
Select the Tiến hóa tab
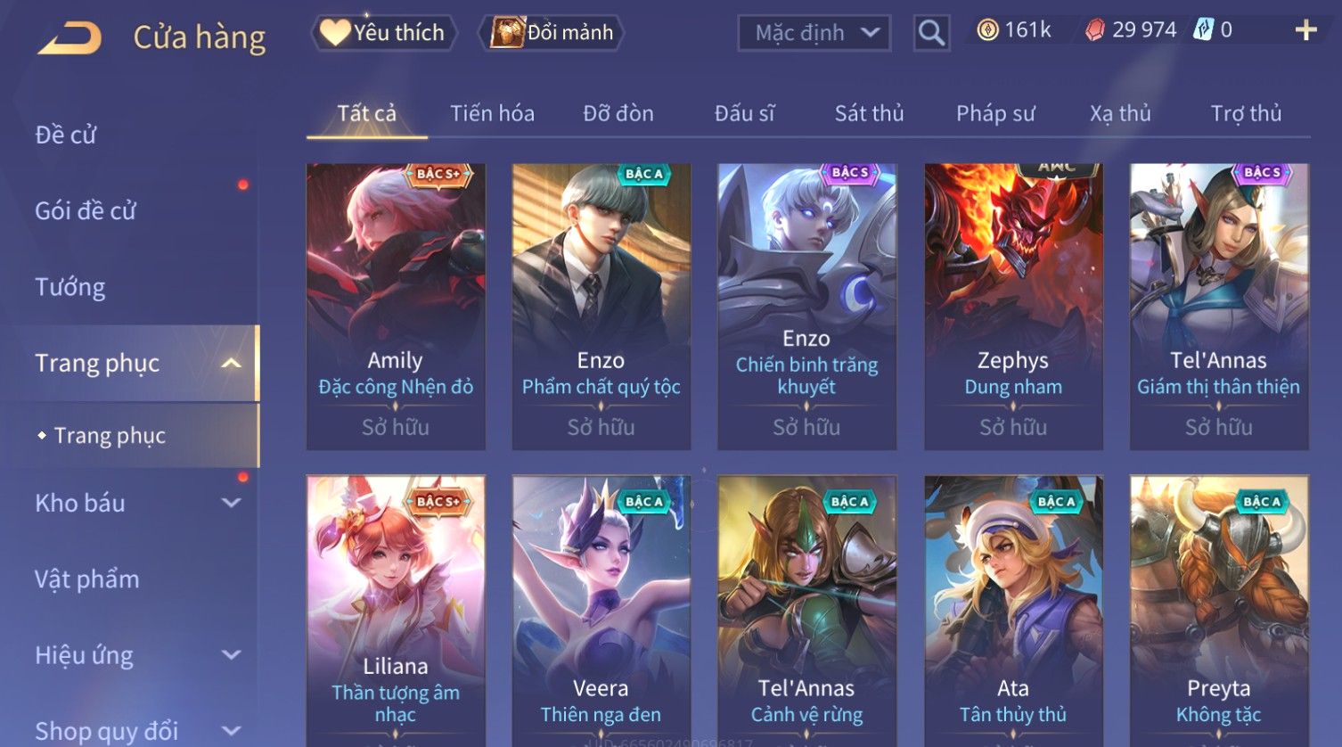[x=492, y=113]
